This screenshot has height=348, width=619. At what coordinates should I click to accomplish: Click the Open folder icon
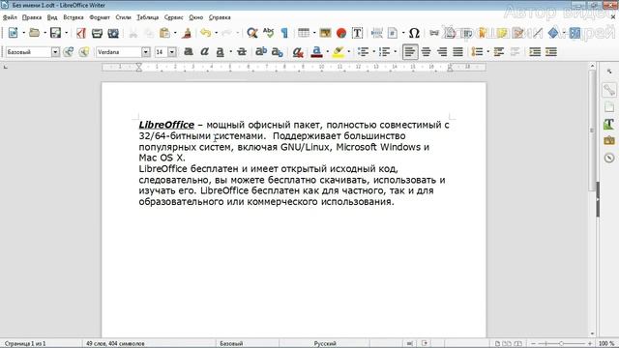point(35,33)
